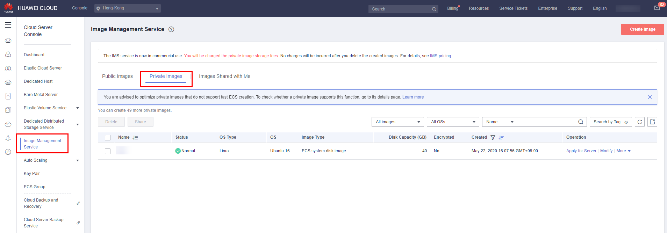Viewport: 667px width, 233px height.
Task: Open ECS Group in the sidebar
Action: tap(35, 187)
